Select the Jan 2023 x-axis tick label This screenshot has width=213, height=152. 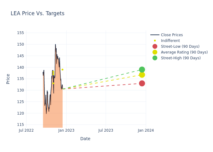click(x=66, y=130)
